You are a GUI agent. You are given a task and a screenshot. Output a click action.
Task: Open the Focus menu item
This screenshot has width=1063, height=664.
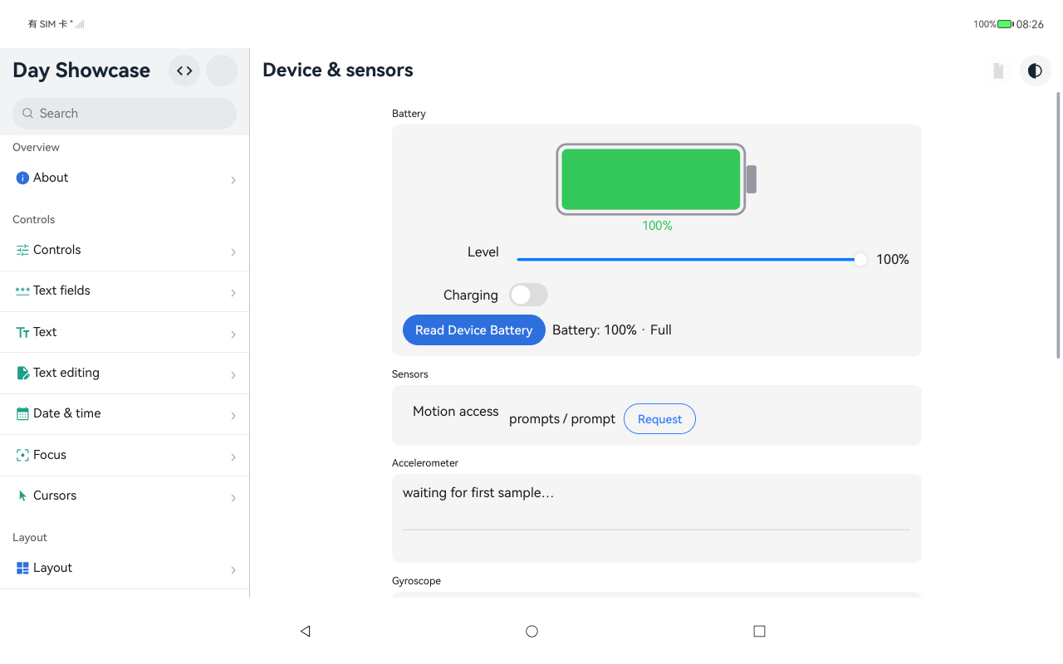[125, 455]
